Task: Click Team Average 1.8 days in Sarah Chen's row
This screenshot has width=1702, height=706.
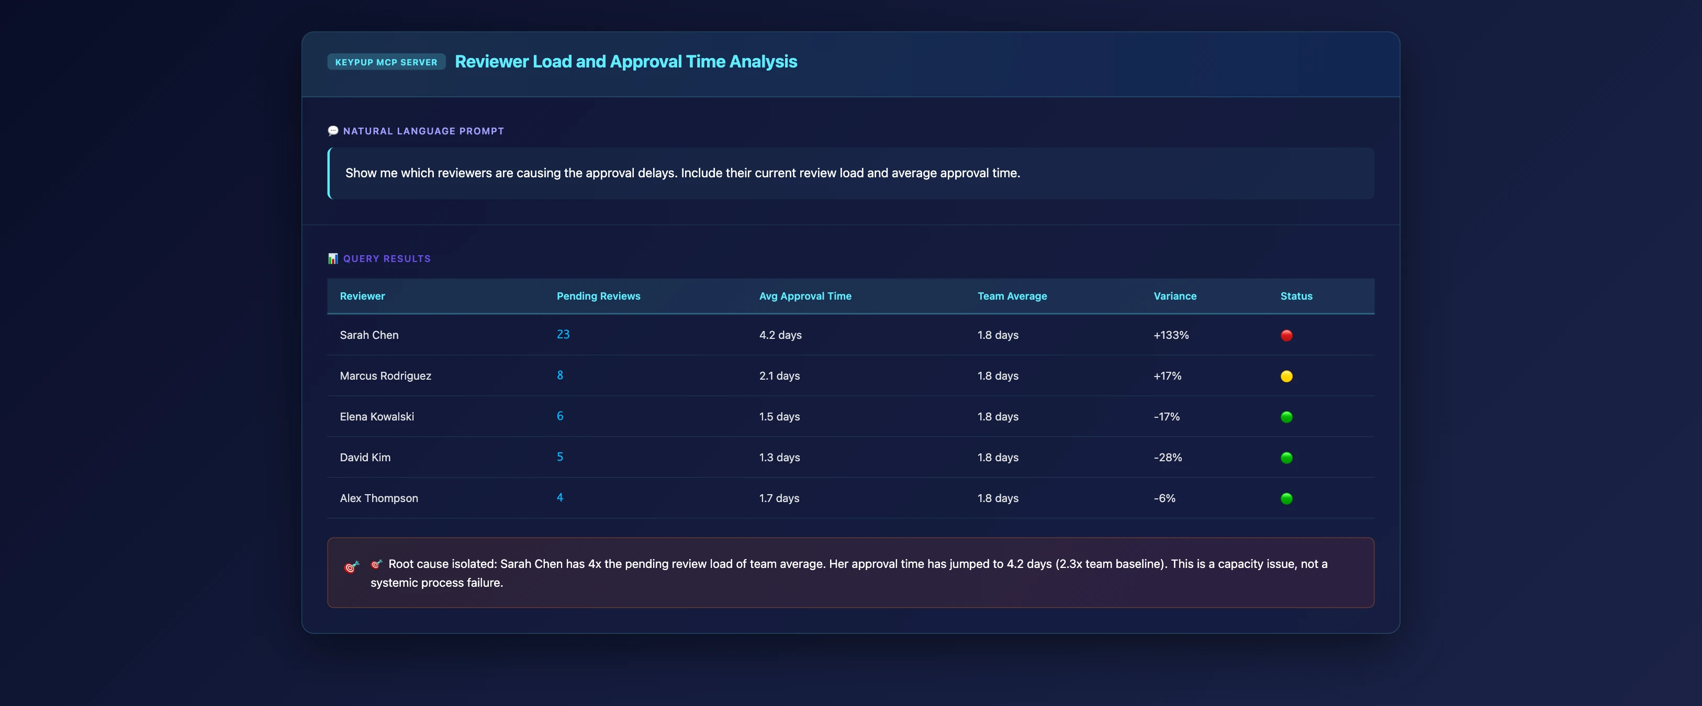Action: tap(998, 335)
